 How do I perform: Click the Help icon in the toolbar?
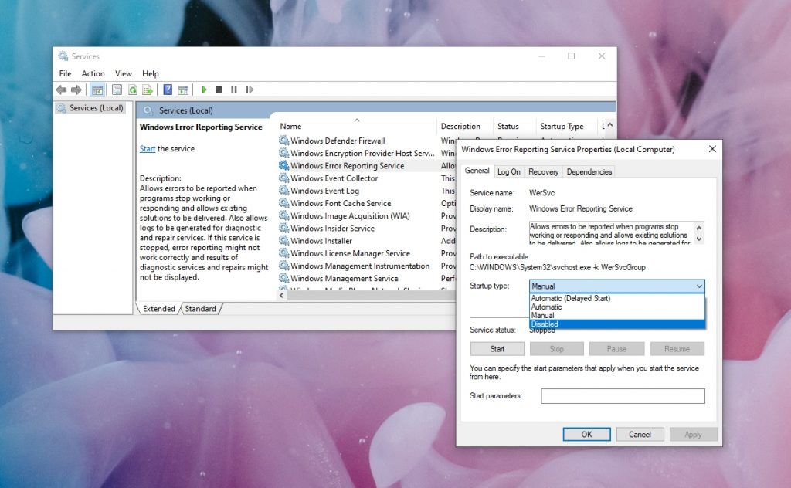click(168, 90)
